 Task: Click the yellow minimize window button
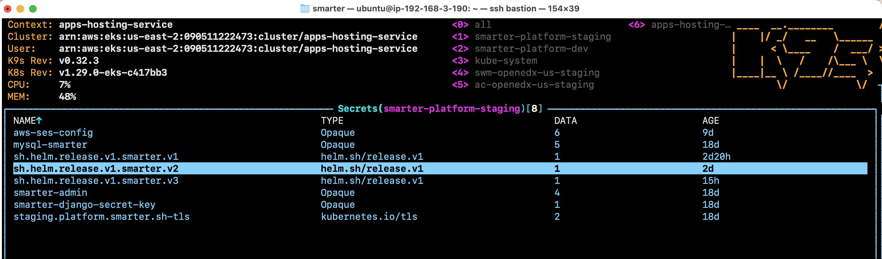[20, 9]
